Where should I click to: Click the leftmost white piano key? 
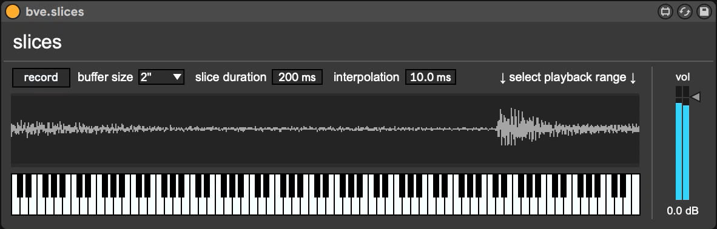(x=15, y=206)
